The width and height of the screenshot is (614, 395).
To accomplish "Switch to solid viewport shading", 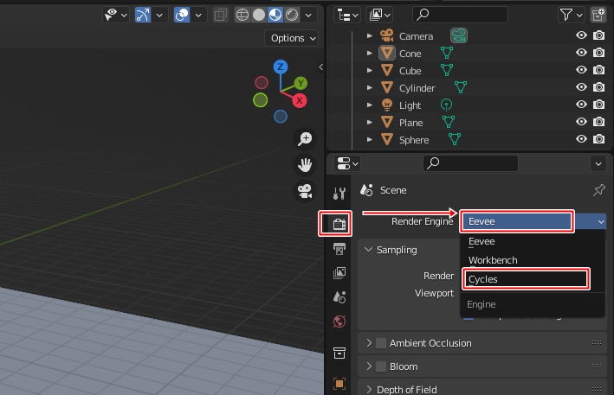I will tap(259, 15).
